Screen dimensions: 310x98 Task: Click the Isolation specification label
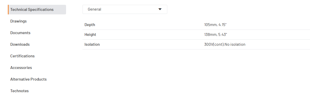point(92,44)
